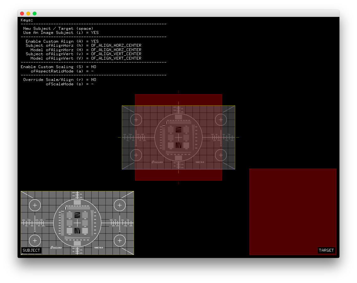Click the left edge arrow marker of the overlay chart
Viewport: 357px width, 283px height.
120,137
